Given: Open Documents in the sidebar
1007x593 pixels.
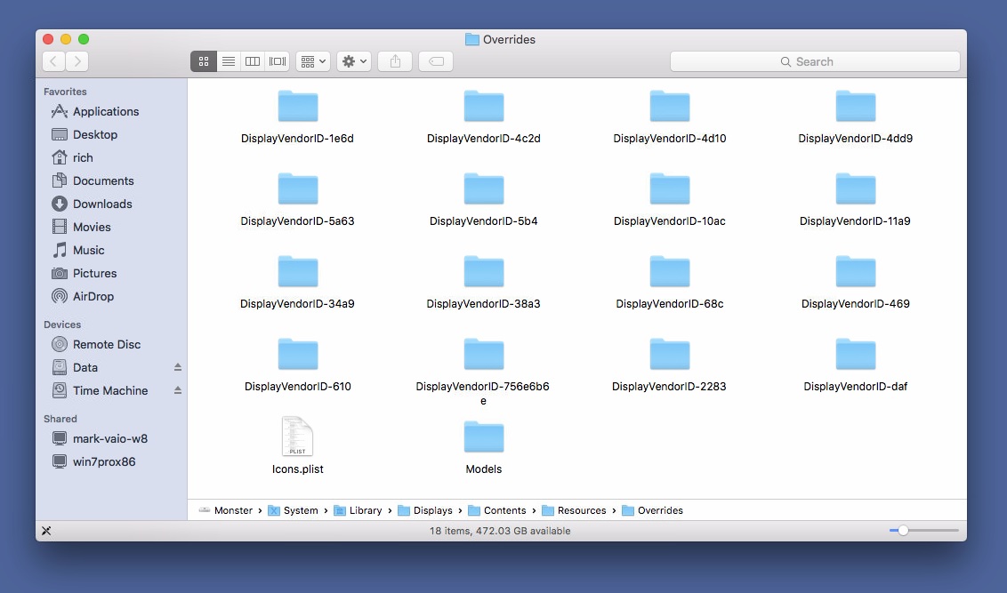Looking at the screenshot, I should pos(93,181).
